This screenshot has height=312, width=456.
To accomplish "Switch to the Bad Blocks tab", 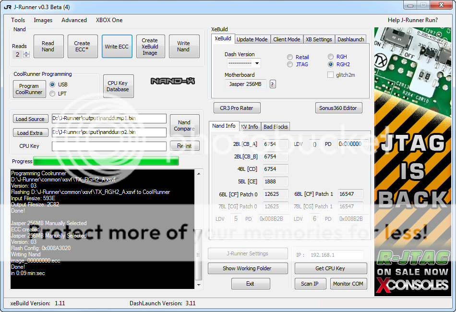I will point(276,127).
